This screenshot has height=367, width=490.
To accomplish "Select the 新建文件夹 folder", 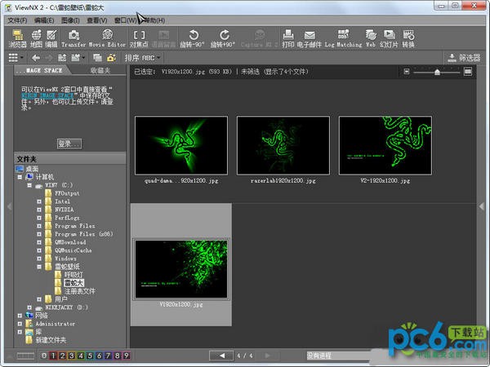I will [46, 340].
